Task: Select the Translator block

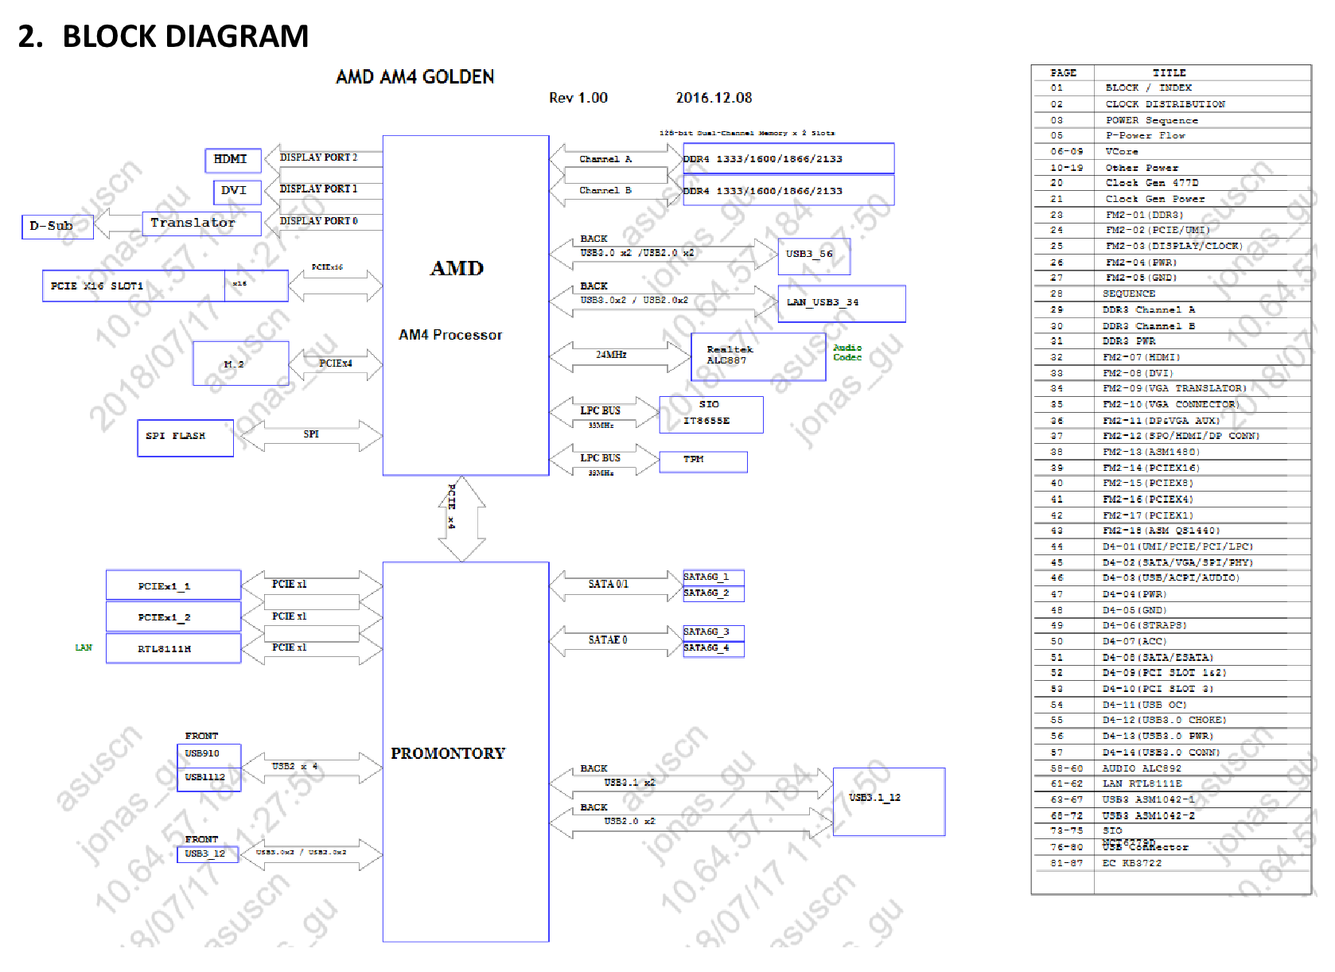Action: [201, 224]
